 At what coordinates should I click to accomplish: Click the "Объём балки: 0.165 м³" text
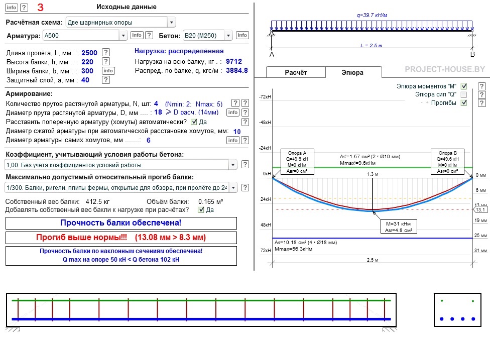tap(185, 201)
